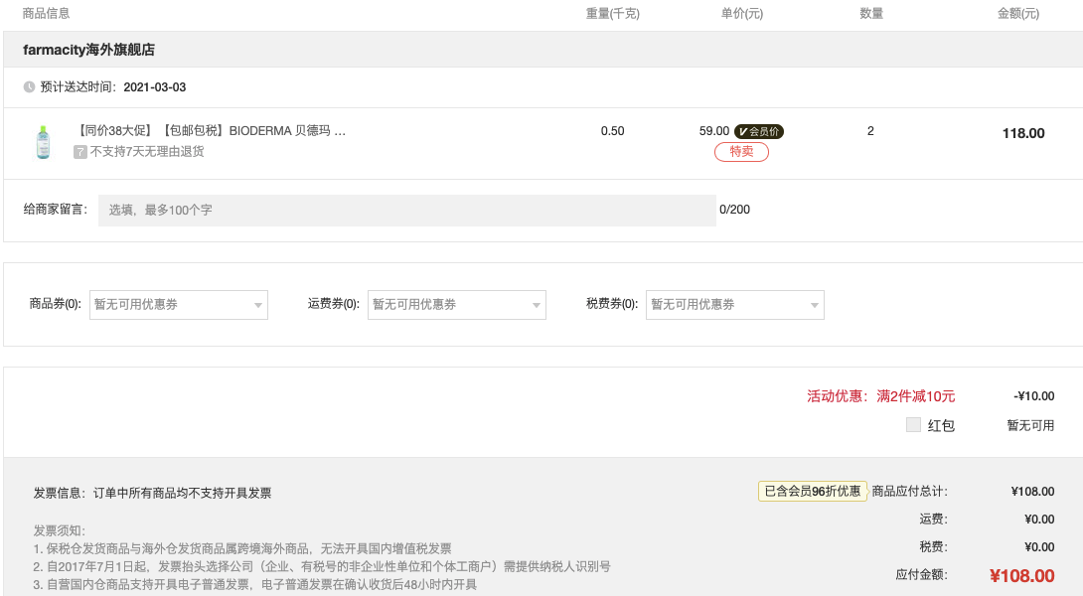The width and height of the screenshot is (1083, 596).
Task: Click the farmacity海外旗舰店 store name
Action: 88,50
